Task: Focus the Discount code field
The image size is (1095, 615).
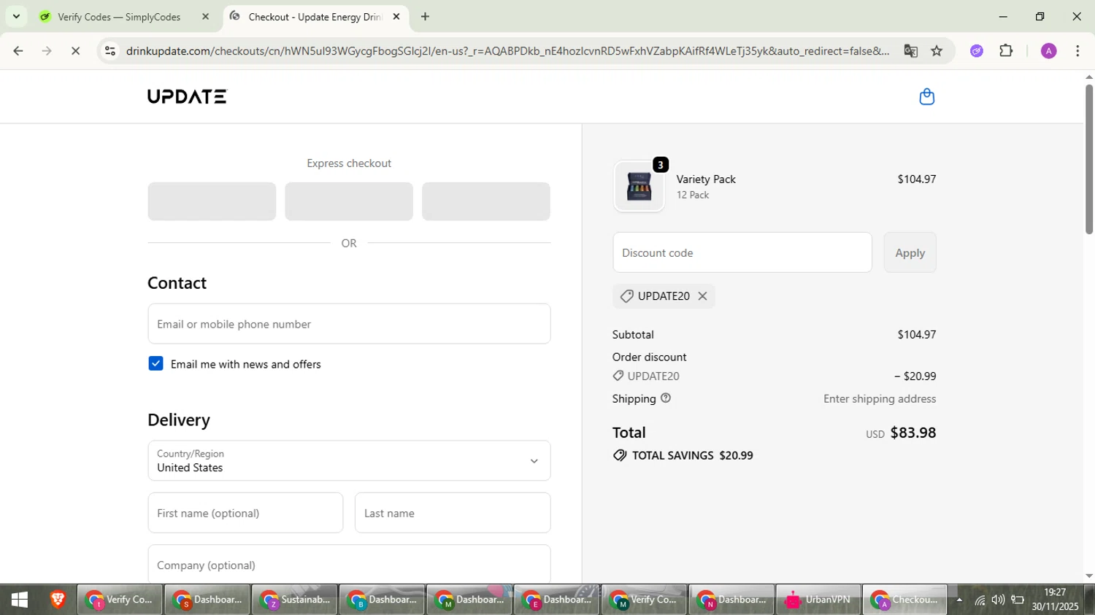Action: point(742,252)
